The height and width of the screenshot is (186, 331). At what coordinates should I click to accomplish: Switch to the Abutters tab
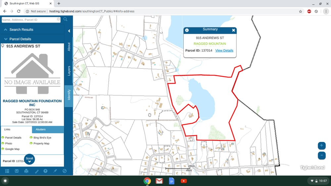tap(41, 129)
